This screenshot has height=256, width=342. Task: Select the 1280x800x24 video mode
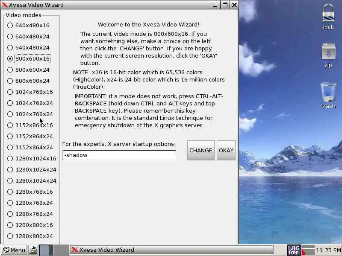click(x=30, y=236)
